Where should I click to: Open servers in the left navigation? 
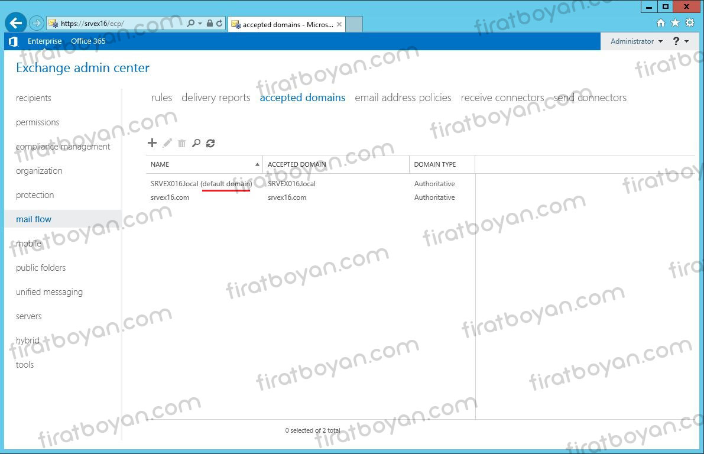[28, 316]
